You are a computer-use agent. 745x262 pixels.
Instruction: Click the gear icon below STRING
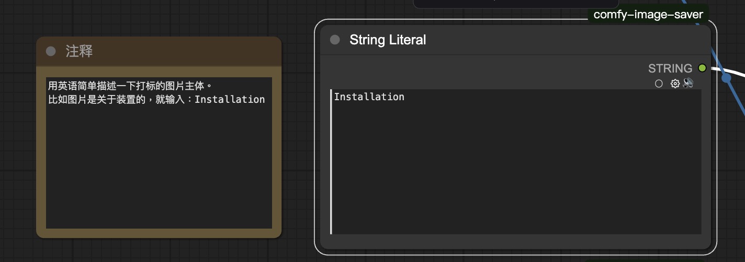675,84
